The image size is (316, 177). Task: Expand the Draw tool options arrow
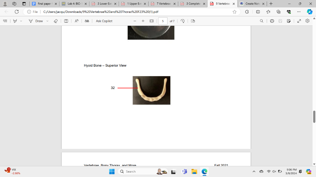click(47, 21)
